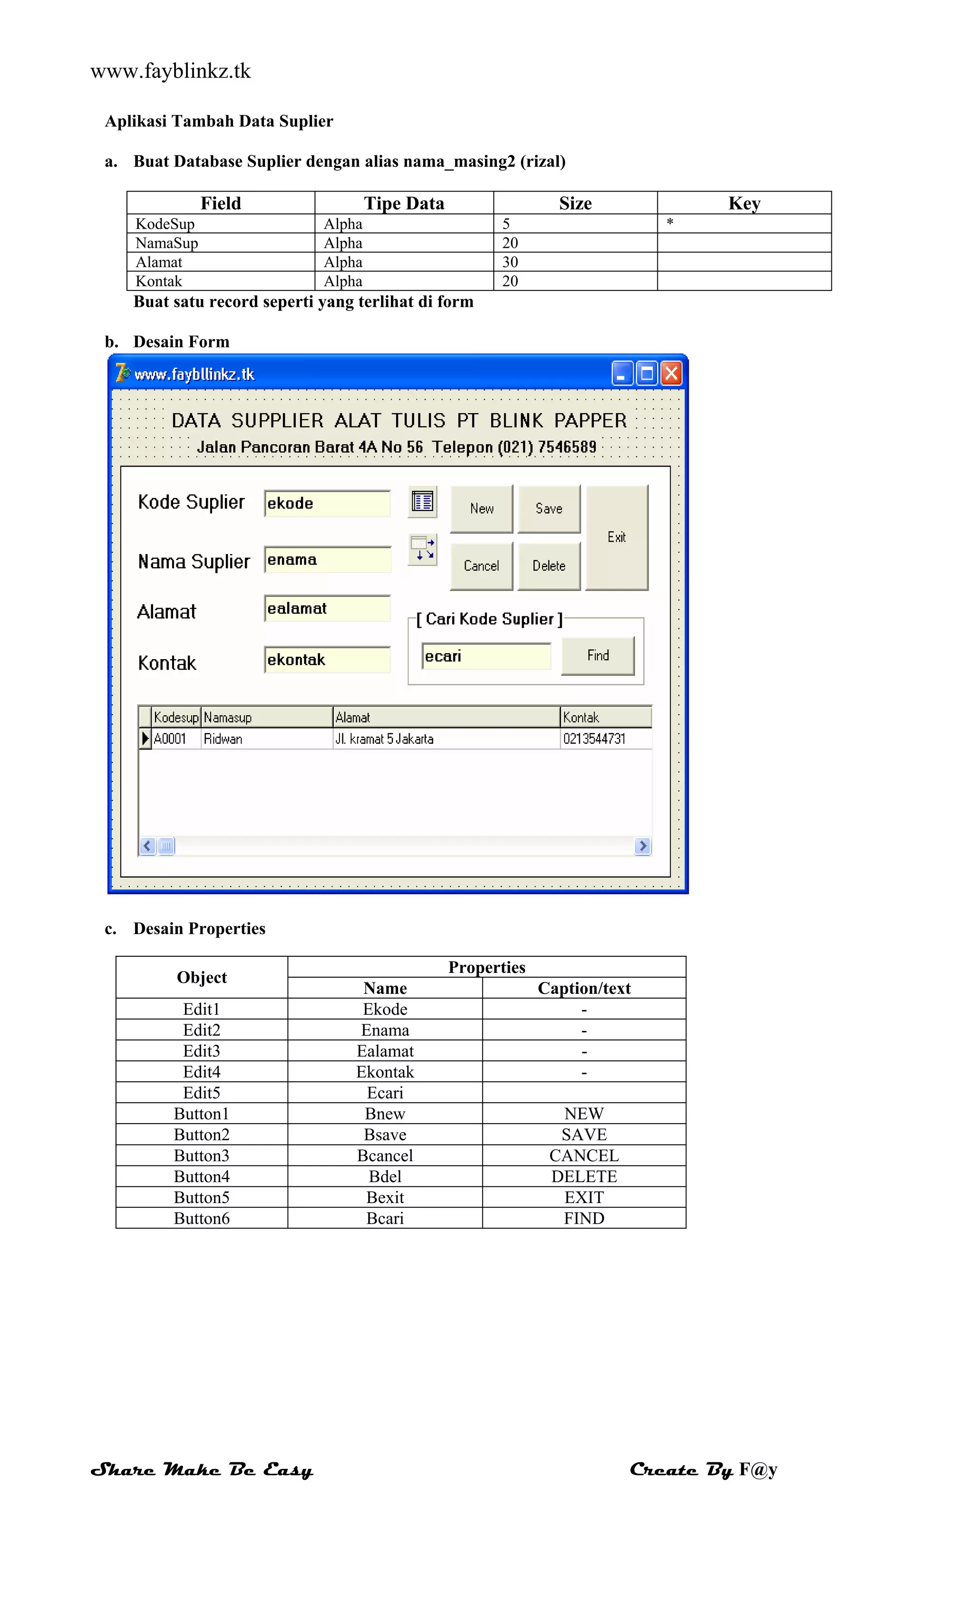Click the row indicator arrow in grid
974x1604 pixels.
(x=145, y=738)
